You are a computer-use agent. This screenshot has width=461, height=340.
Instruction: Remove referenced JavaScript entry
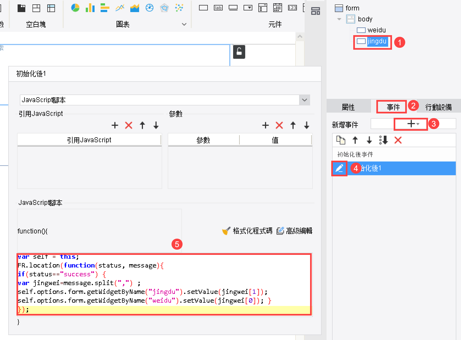click(x=128, y=125)
